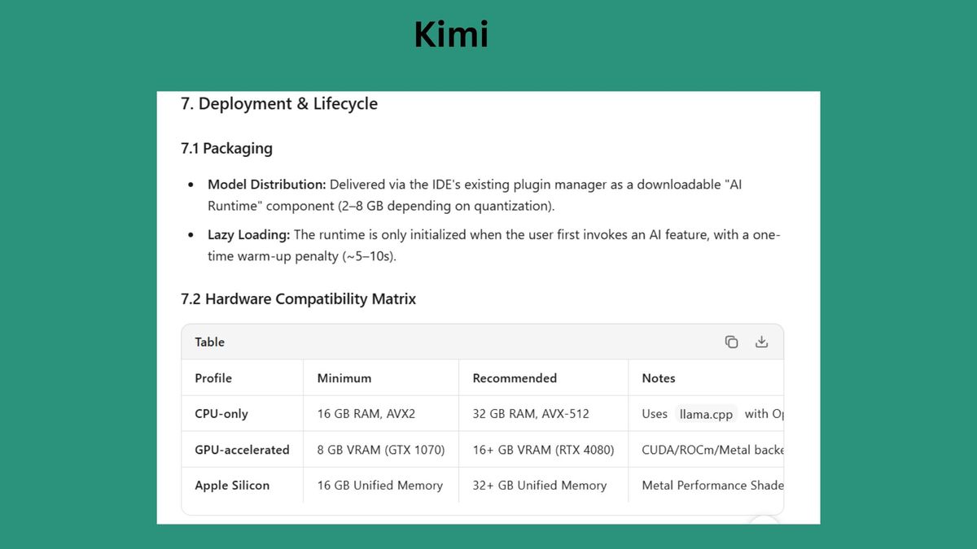Click the '16+ GB VRAM (RTX 4080)' cell
The width and height of the screenshot is (977, 549).
pyautogui.click(x=543, y=450)
